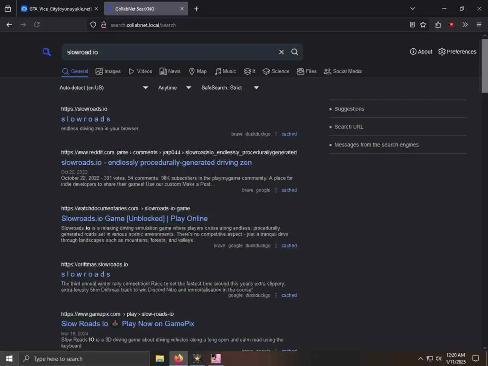Click the Firefox taskbar icon

click(178, 359)
